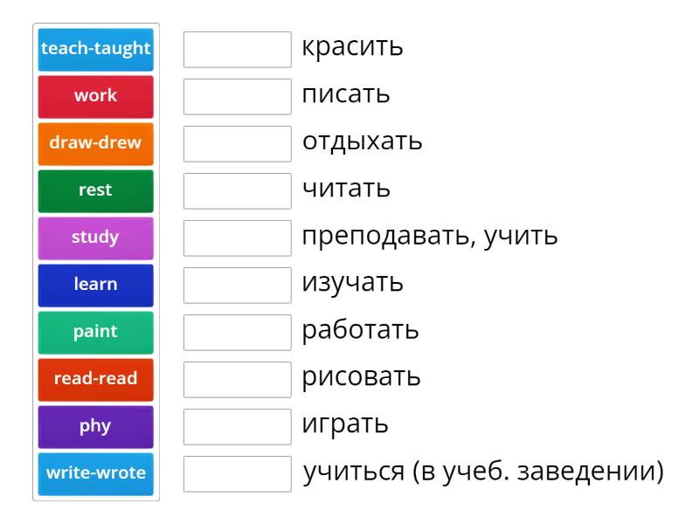
Task: Select the write-wrote word tile
Action: pyautogui.click(x=96, y=474)
